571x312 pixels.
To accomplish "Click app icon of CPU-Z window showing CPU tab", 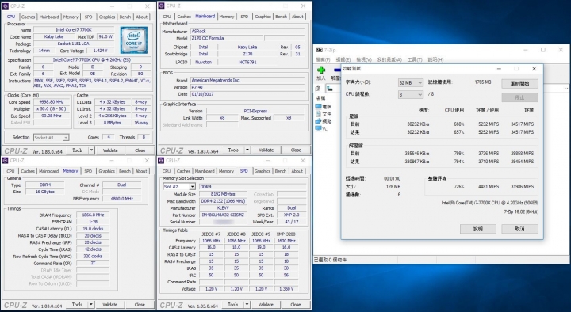I will click(x=5, y=6).
